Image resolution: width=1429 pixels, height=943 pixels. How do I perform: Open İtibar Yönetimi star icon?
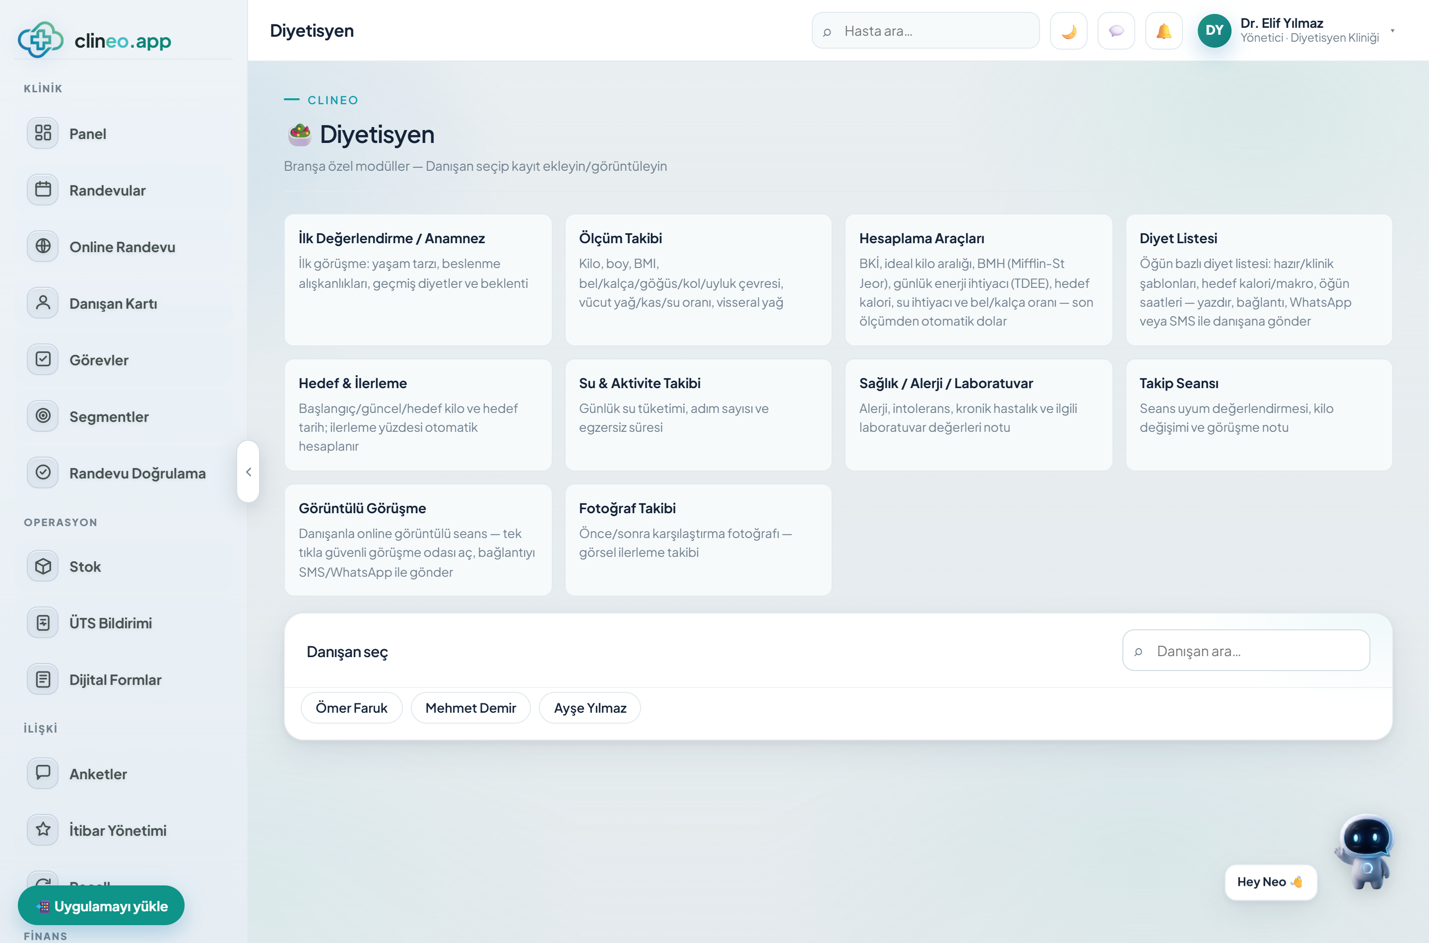pyautogui.click(x=43, y=829)
